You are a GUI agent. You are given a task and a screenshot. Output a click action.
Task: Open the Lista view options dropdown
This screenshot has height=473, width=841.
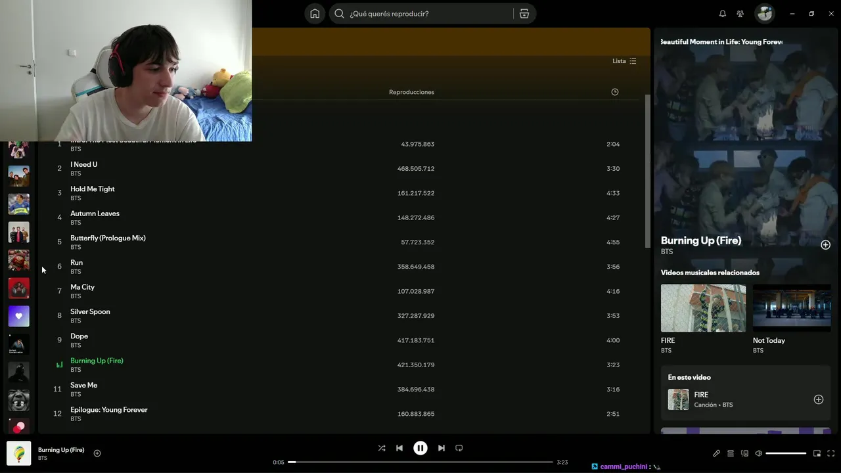pyautogui.click(x=624, y=61)
